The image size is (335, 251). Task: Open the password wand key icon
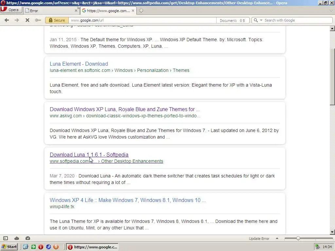pos(38,20)
